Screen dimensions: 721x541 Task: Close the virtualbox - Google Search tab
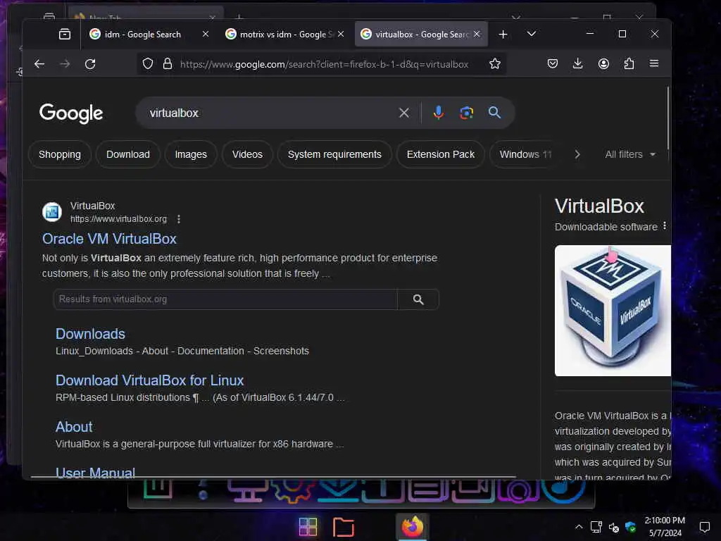477,34
